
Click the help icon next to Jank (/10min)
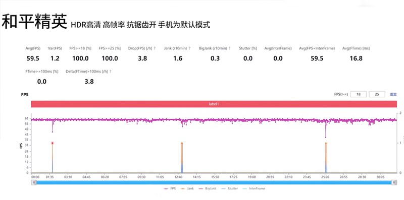189,48
